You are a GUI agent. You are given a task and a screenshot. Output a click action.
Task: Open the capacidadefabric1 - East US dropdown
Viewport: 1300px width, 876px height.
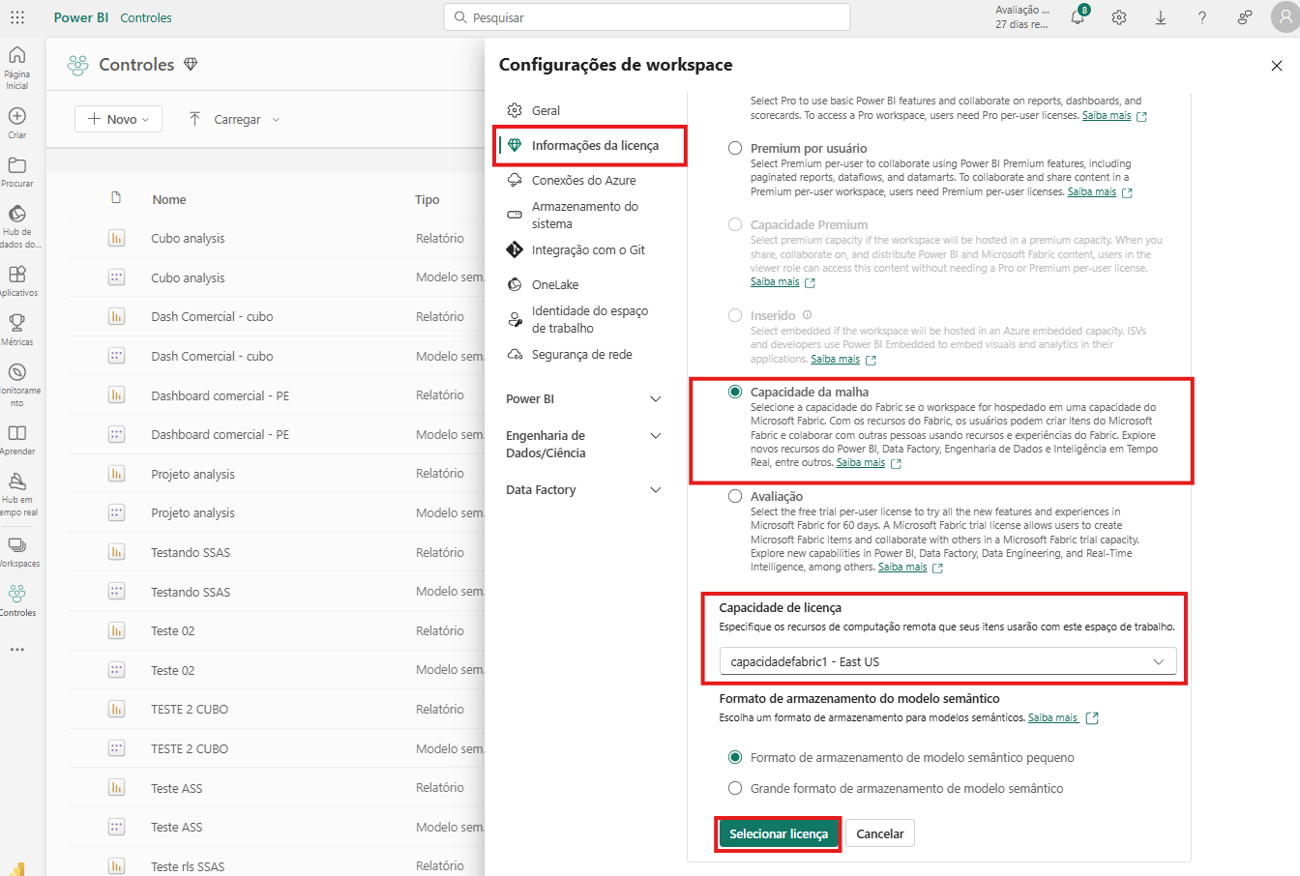(x=947, y=662)
